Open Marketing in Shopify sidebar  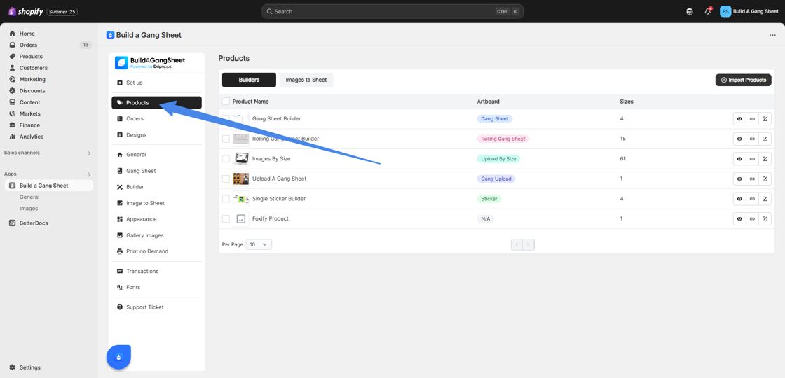pos(32,80)
